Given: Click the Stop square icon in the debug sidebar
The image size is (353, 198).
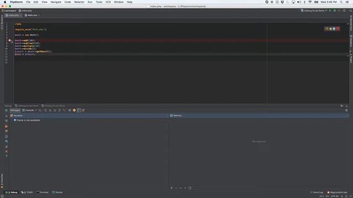Looking at the screenshot, I should click(6, 121).
